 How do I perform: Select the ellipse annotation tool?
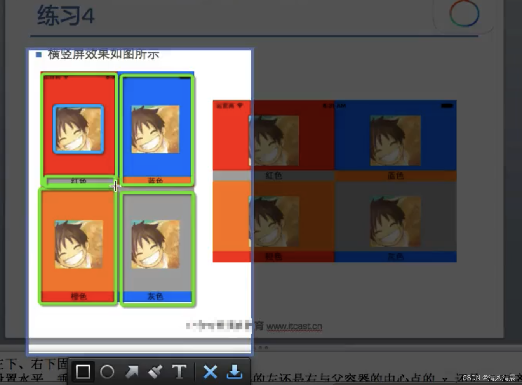[107, 372]
